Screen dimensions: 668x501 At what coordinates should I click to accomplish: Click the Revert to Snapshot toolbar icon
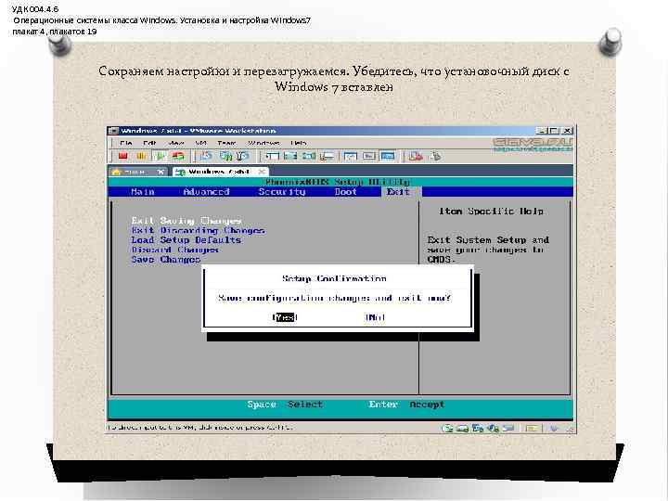pyautogui.click(x=225, y=156)
